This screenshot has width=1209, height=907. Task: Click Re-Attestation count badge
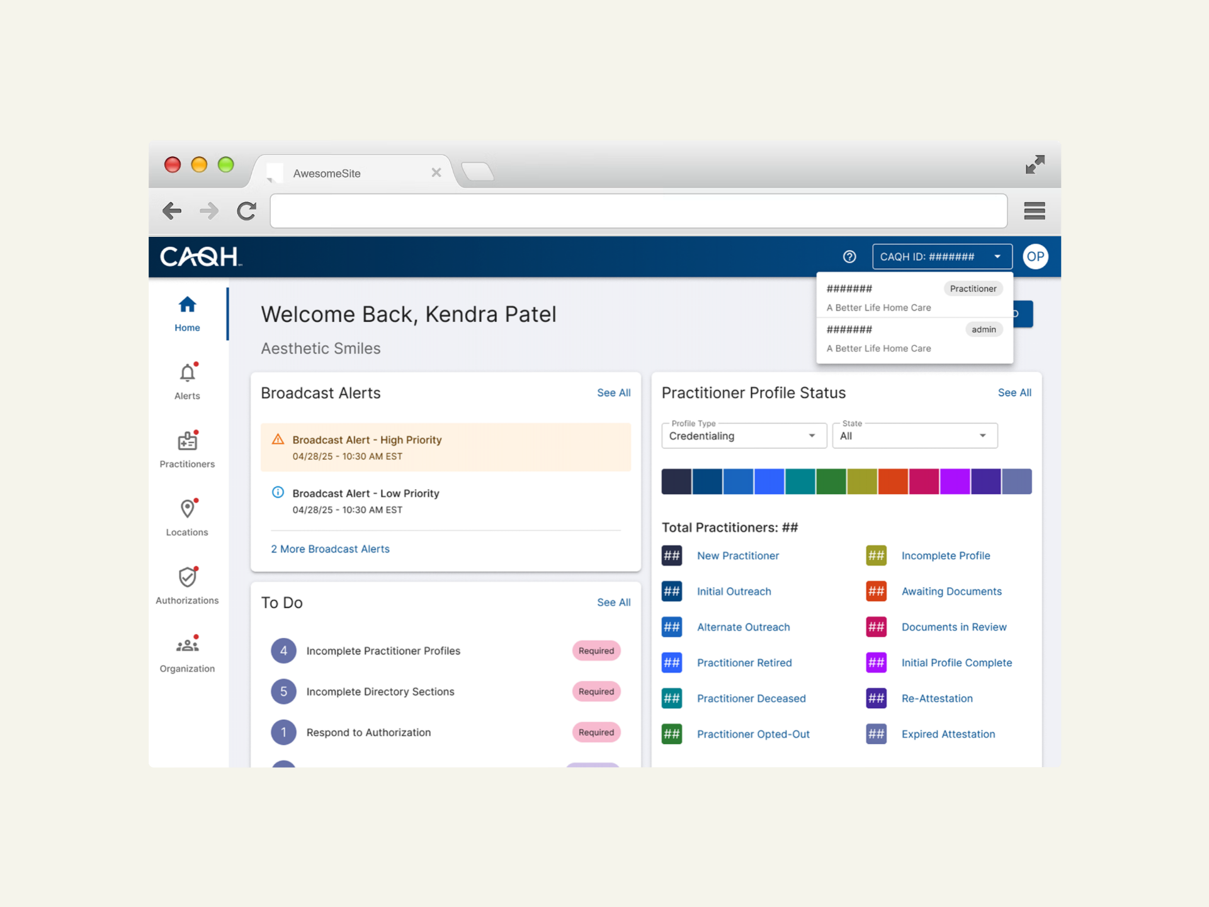pos(877,698)
